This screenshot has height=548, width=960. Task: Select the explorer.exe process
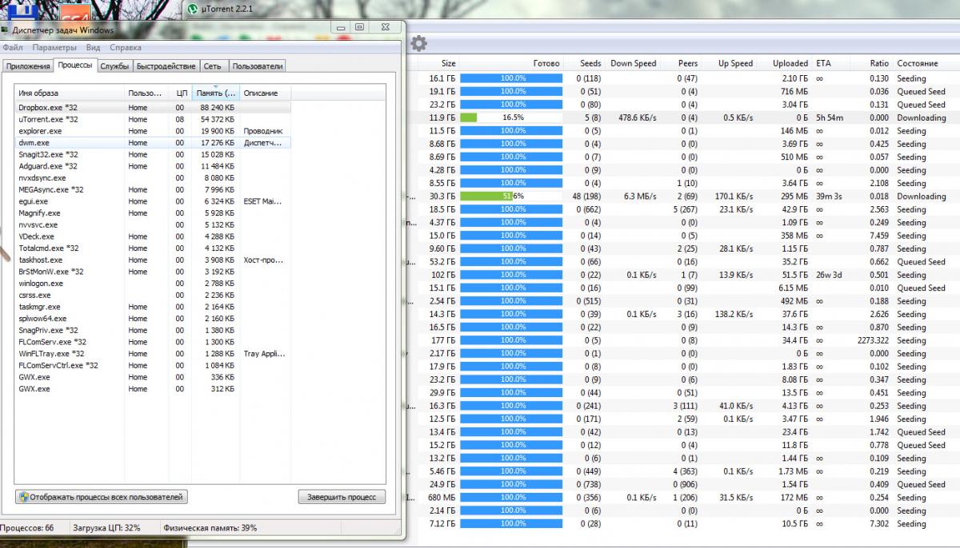pos(153,131)
